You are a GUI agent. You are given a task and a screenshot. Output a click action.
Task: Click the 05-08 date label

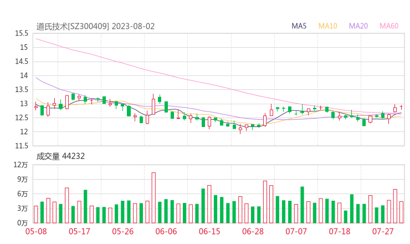click(x=36, y=231)
